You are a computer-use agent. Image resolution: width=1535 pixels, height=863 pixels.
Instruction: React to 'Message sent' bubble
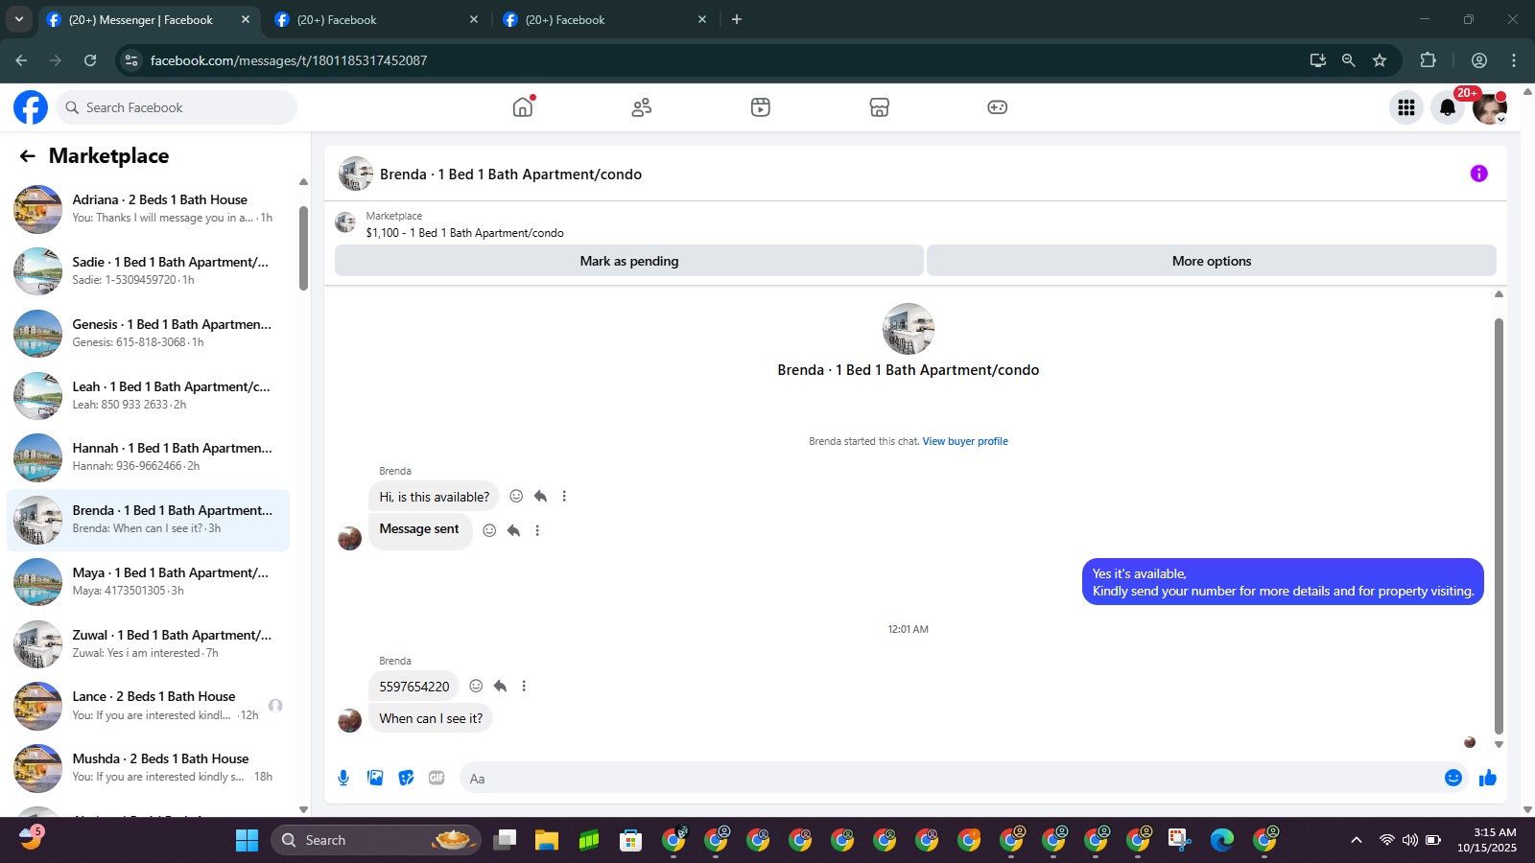[489, 530]
